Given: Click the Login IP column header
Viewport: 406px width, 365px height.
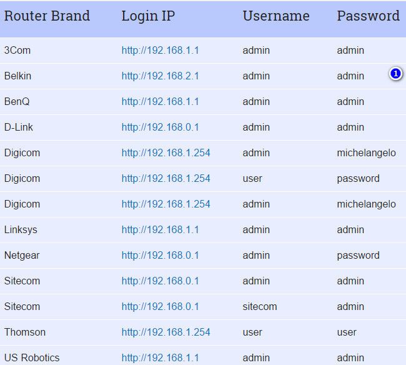Looking at the screenshot, I should click(149, 16).
